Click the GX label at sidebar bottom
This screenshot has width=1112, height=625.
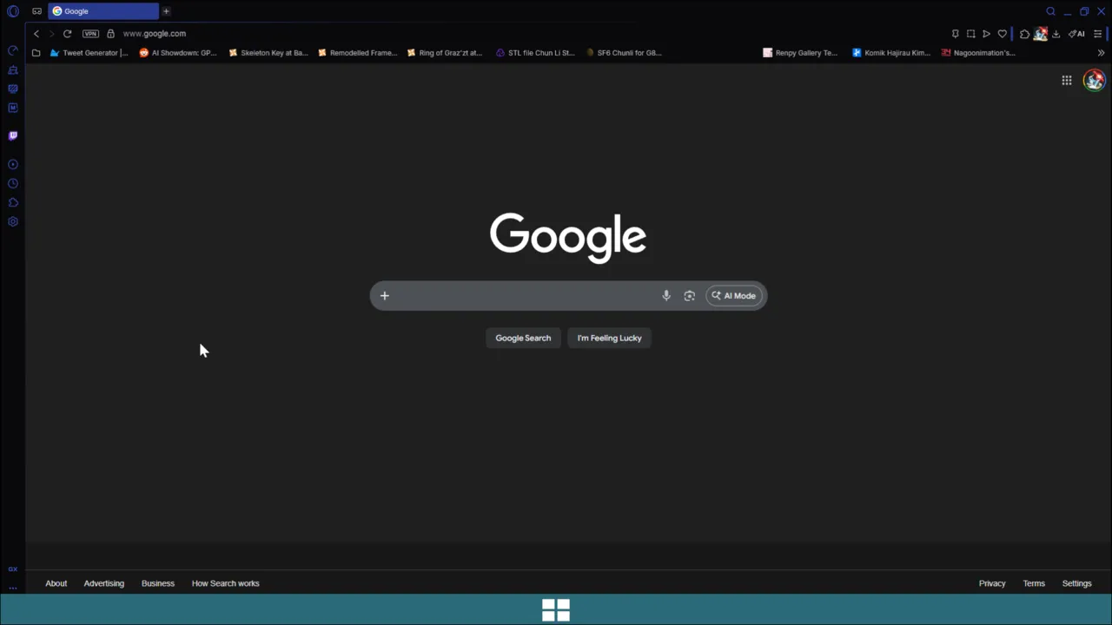[x=12, y=569]
